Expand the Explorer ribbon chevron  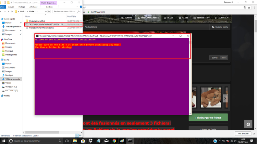click(77, 7)
